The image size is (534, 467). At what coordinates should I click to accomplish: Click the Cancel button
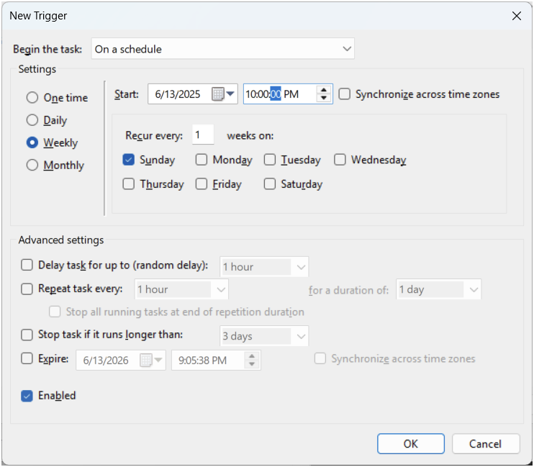click(486, 443)
